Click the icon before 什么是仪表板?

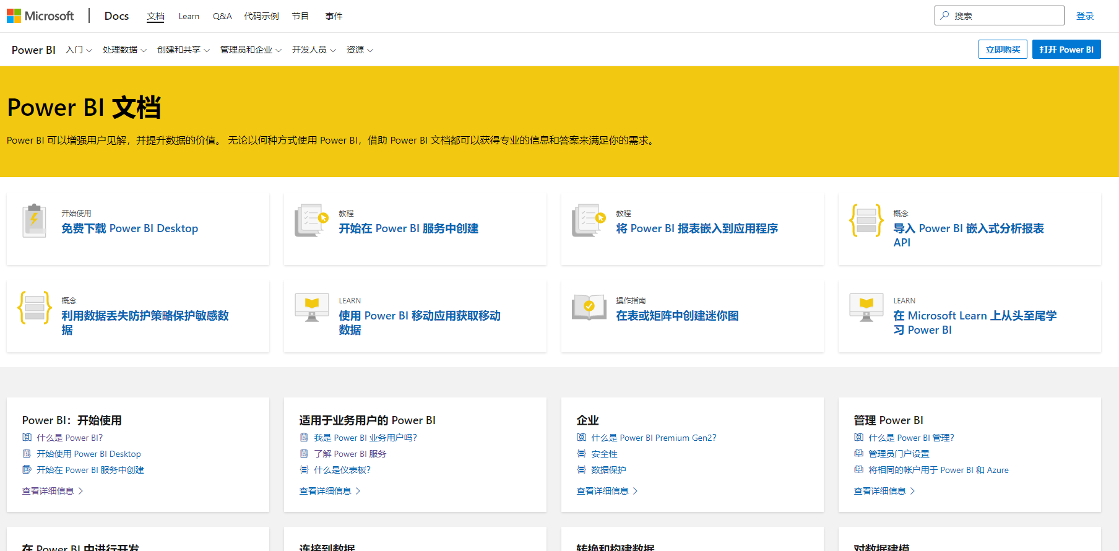(304, 470)
